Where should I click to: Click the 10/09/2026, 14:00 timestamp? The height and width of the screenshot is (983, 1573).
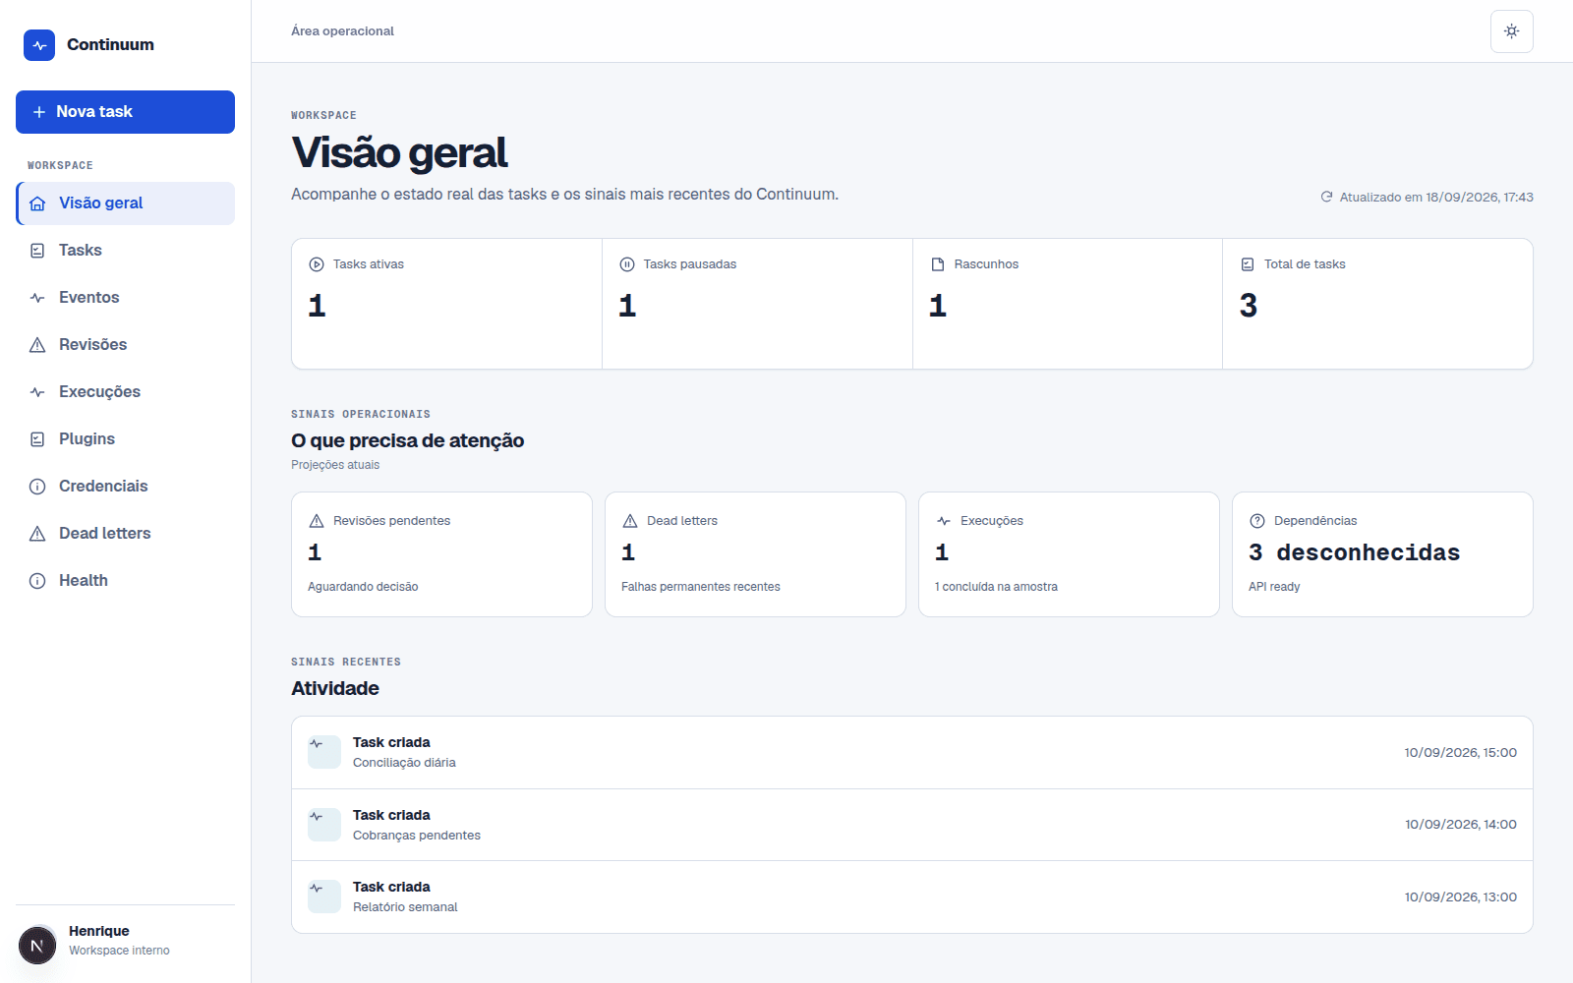tap(1461, 825)
